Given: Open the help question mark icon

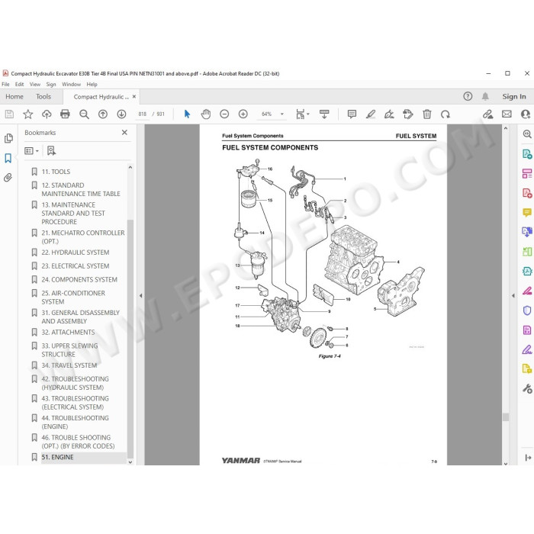Looking at the screenshot, I should [x=468, y=96].
